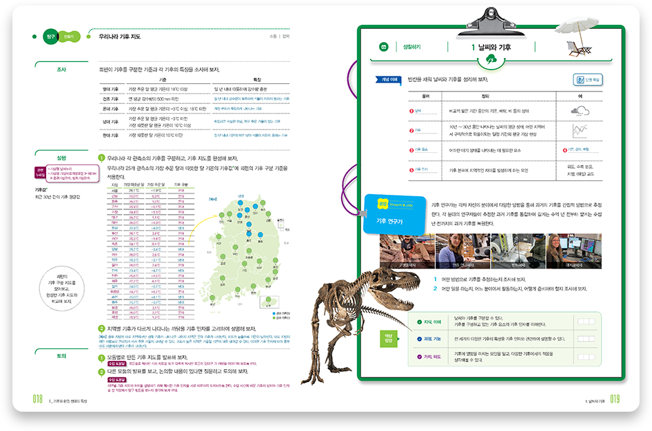Image resolution: width=652 pixels, height=431 pixels.
Task: Select the 한대 기후 table row label
Action: [x=110, y=136]
